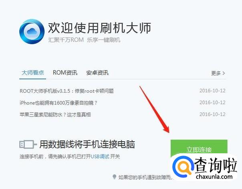Click the chaxunla.com watermark text
242x189 pixels.
[214, 177]
